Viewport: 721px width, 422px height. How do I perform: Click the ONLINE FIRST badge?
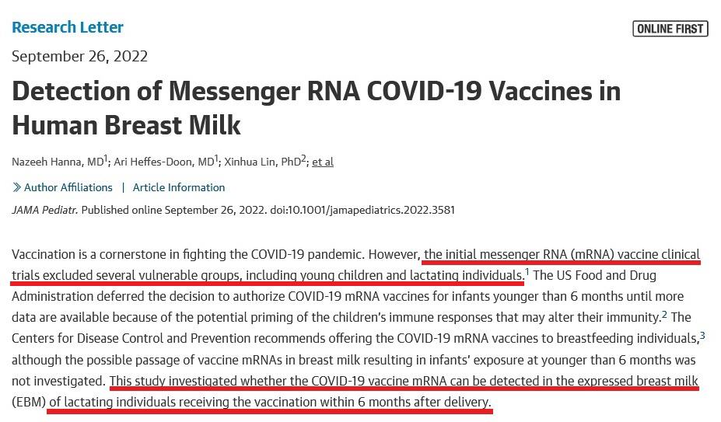pos(670,29)
